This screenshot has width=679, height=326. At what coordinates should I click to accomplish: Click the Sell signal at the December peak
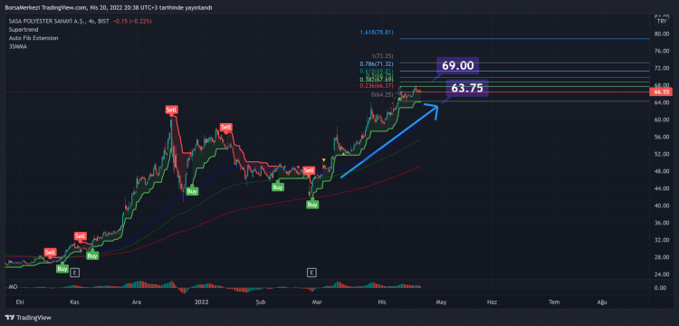pyautogui.click(x=171, y=110)
